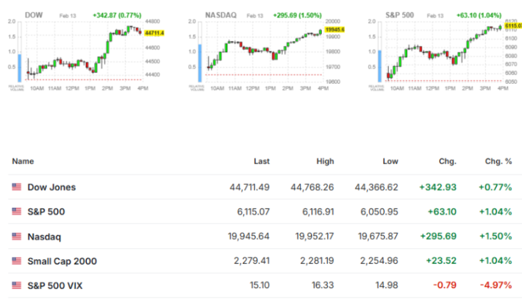Open the Small Cap 2000 index link
Screen dimensions: 522x300
click(62, 261)
